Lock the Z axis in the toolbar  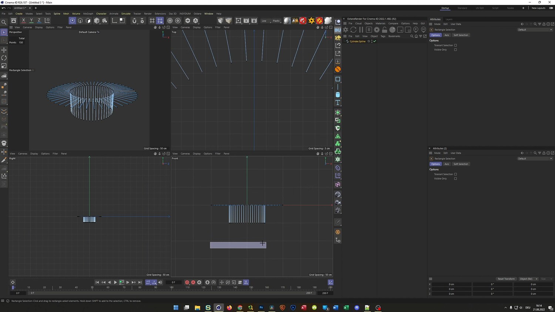(x=39, y=21)
